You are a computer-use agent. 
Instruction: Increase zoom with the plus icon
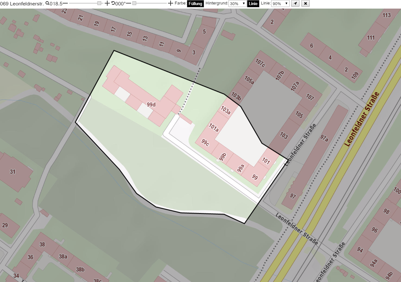click(107, 3)
